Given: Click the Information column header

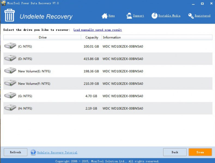Looking at the screenshot, I should pyautogui.click(x=157, y=37).
